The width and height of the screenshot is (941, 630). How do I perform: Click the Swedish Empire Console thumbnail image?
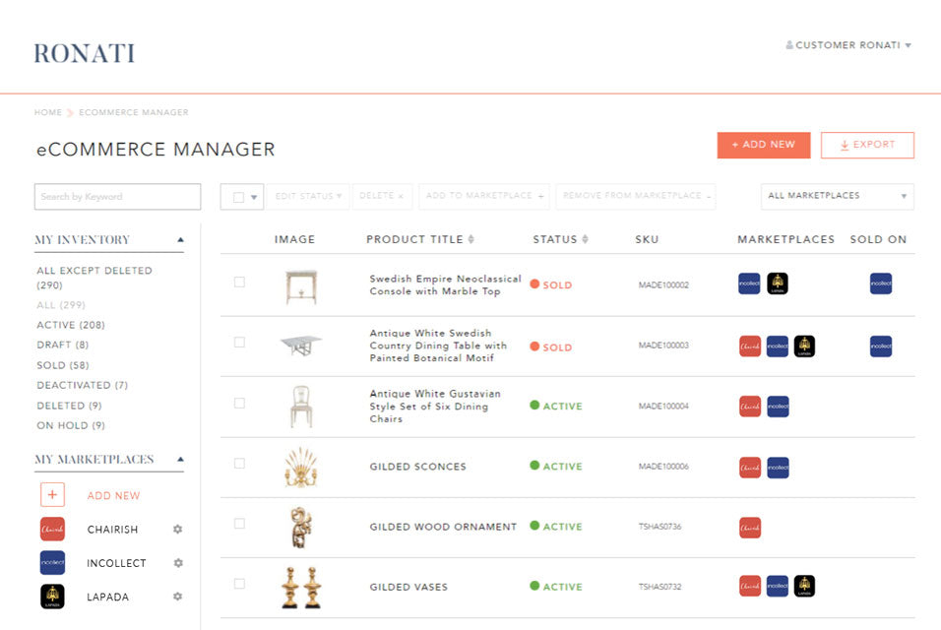click(301, 286)
